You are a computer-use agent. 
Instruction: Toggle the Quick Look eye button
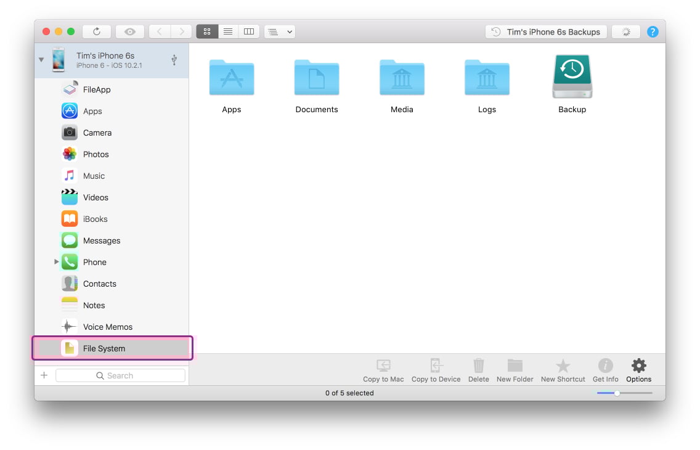coord(129,31)
